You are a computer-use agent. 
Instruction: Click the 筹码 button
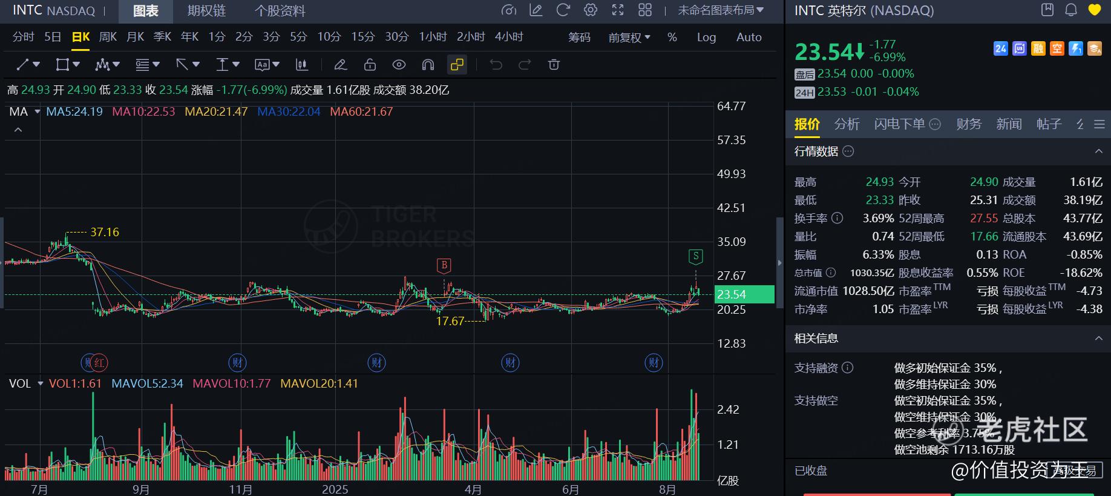(x=579, y=38)
